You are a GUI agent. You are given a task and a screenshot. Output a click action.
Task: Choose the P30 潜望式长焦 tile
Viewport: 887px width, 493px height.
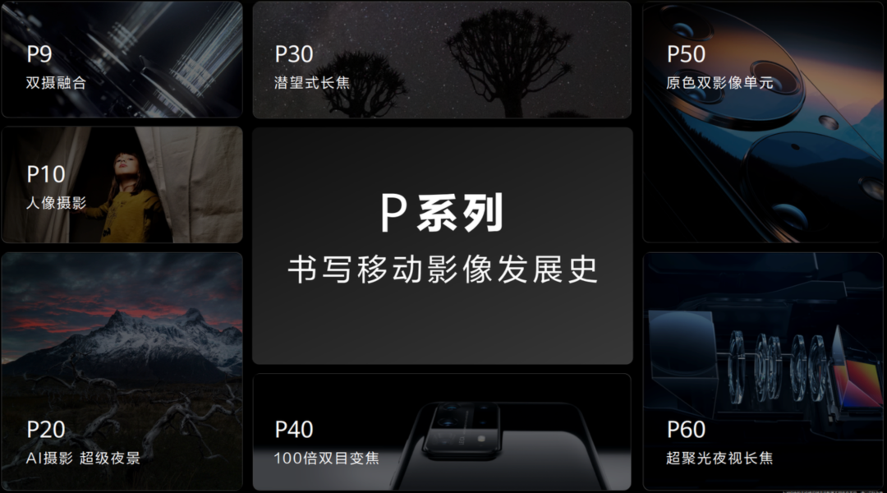click(442, 59)
